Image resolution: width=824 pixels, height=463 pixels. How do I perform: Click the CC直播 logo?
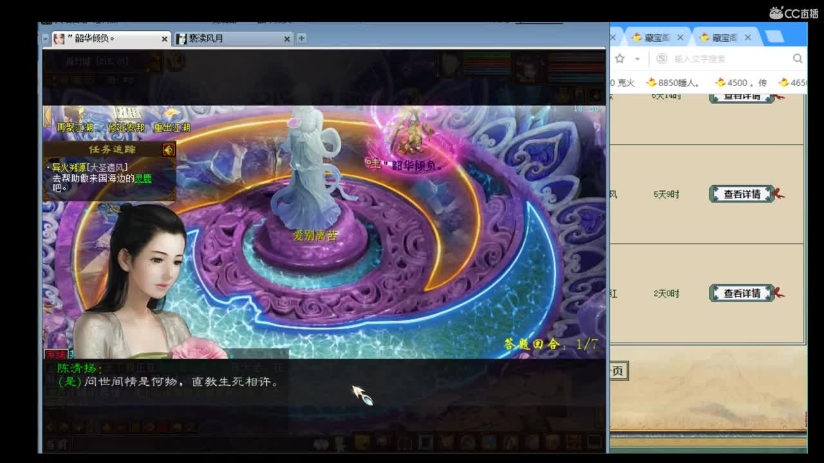click(x=793, y=12)
